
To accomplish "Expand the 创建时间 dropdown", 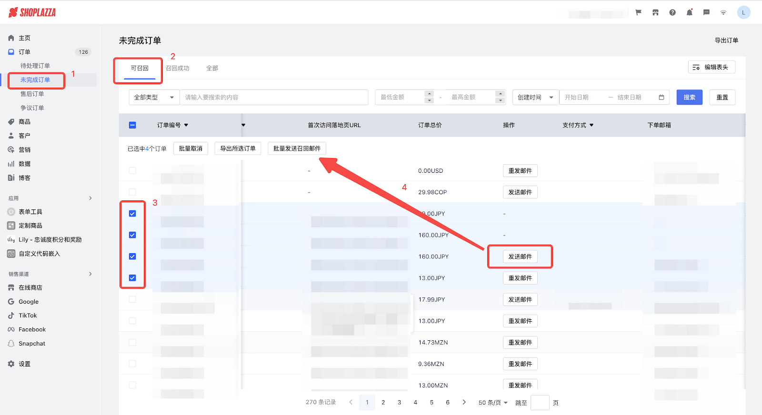I will 535,97.
